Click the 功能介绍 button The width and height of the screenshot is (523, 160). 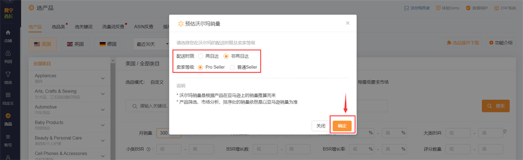501,43
